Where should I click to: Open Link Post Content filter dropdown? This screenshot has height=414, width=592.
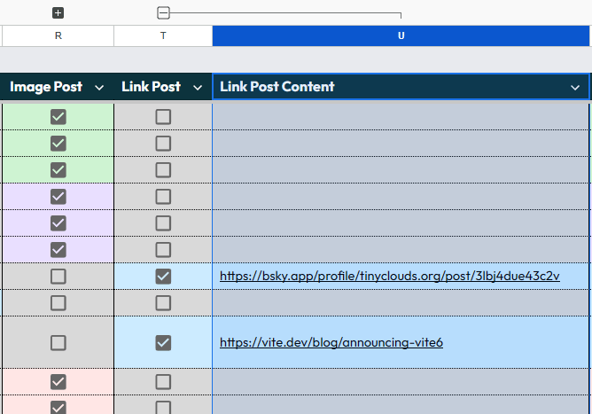click(575, 87)
